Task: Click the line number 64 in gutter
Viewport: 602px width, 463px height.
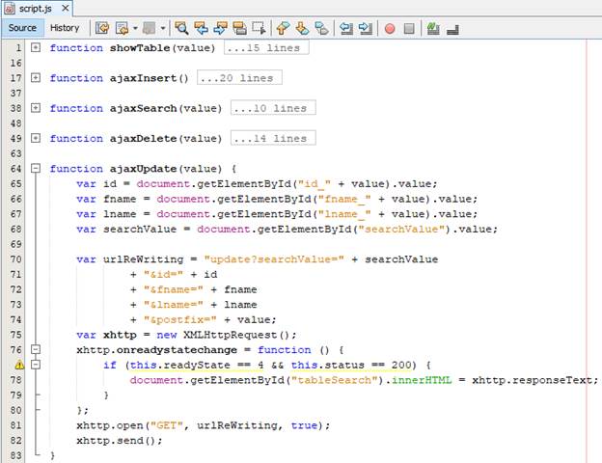Action: (15, 169)
